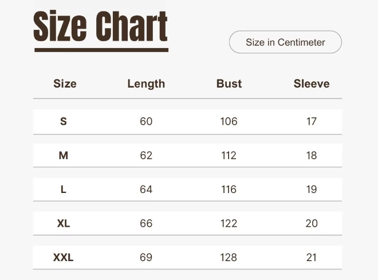The height and width of the screenshot is (280, 378).
Task: Select the Size column header
Action: tap(65, 84)
